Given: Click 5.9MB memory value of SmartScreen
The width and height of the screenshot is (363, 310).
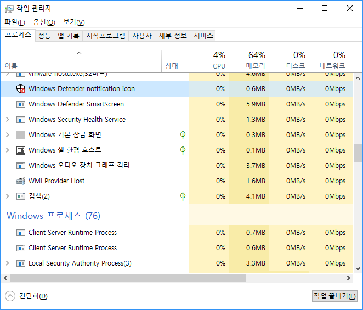Looking at the screenshot, I should click(256, 104).
